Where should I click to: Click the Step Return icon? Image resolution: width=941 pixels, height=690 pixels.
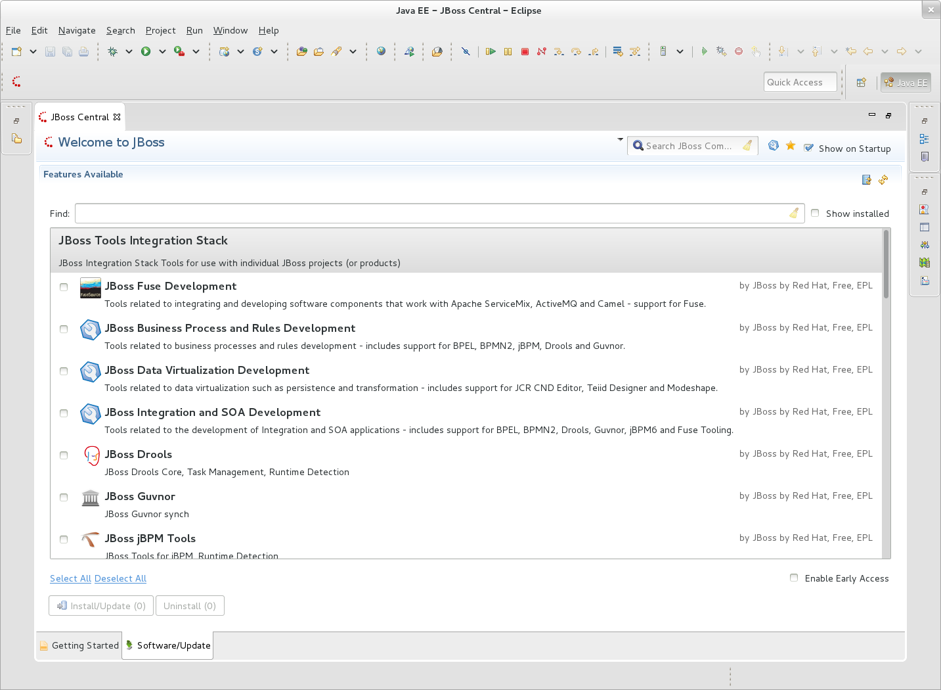click(594, 51)
